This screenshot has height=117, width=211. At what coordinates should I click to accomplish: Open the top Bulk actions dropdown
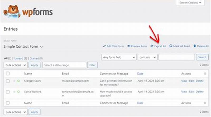tap(16, 65)
